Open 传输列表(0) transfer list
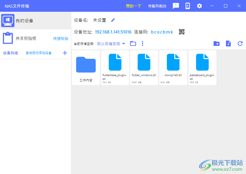The height and width of the screenshot is (174, 246). [x=157, y=6]
